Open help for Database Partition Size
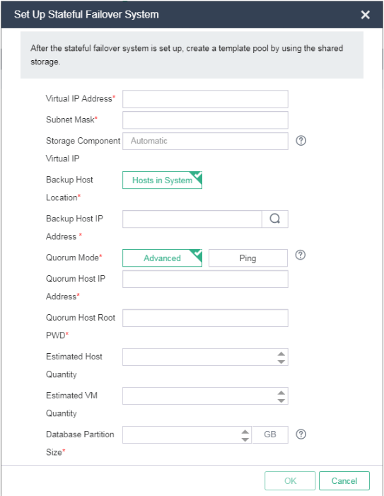This screenshot has width=384, height=496. click(x=301, y=434)
